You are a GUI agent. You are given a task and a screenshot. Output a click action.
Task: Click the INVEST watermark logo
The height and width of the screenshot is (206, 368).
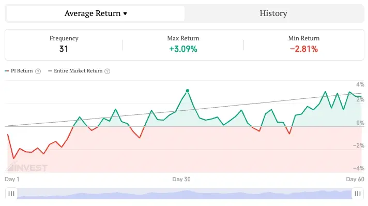pyautogui.click(x=26, y=167)
